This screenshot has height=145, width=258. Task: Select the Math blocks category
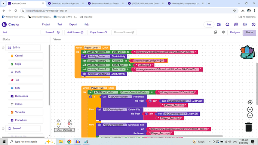point(25,72)
